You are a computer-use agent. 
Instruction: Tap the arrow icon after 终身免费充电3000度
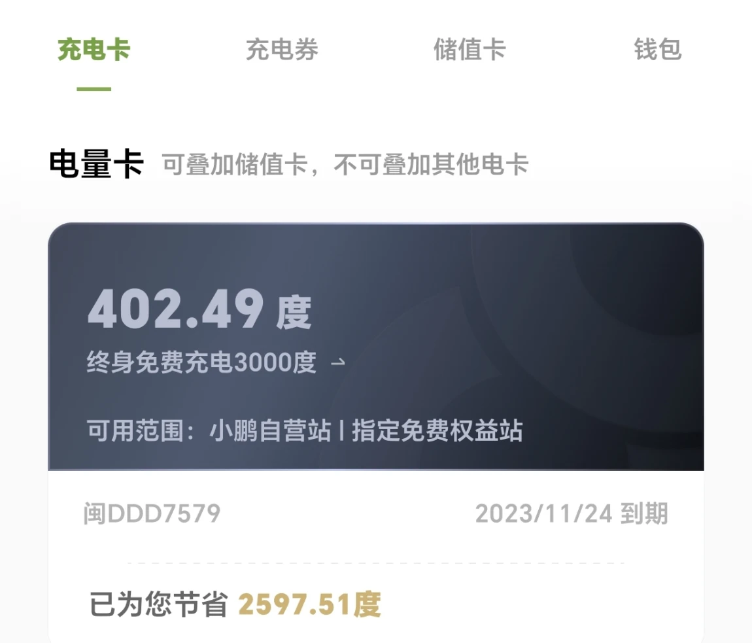338,362
